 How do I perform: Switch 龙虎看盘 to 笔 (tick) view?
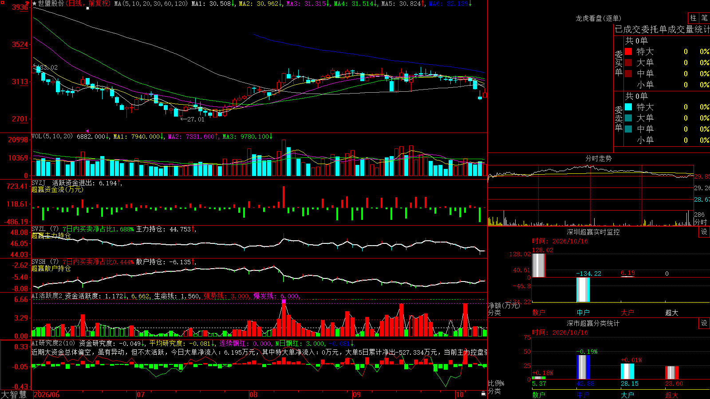tap(704, 18)
